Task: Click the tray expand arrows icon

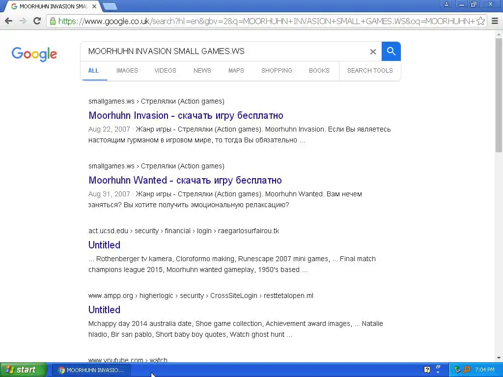Action: pyautogui.click(x=438, y=369)
